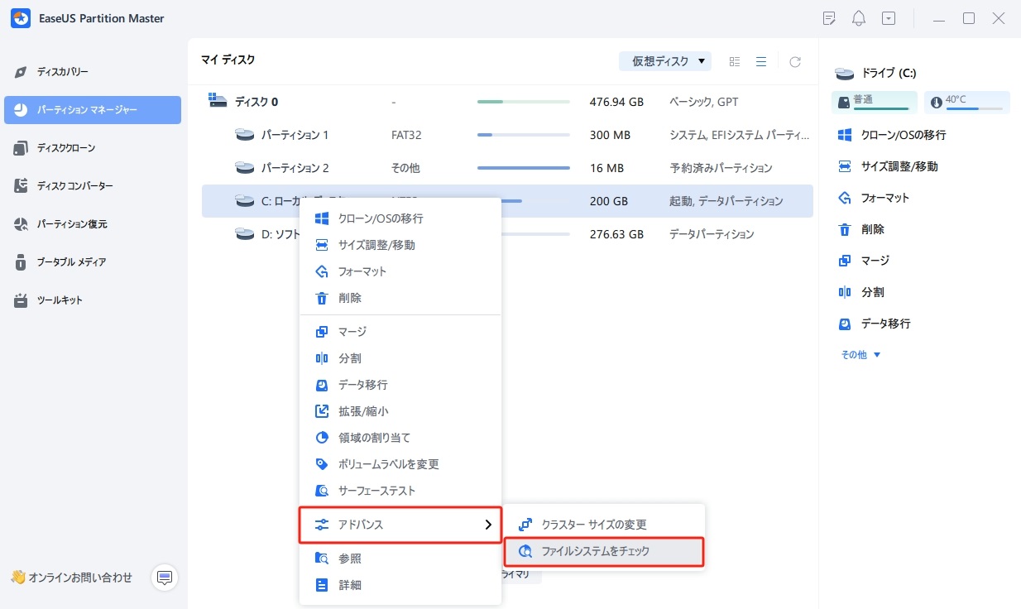Open the task notes icon in the title bar
The width and height of the screenshot is (1021, 609).
830,18
